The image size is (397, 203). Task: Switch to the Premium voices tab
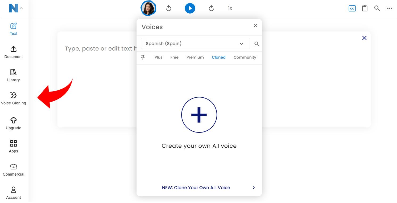click(195, 57)
